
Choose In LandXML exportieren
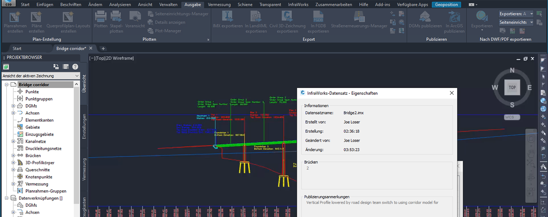pos(256,22)
